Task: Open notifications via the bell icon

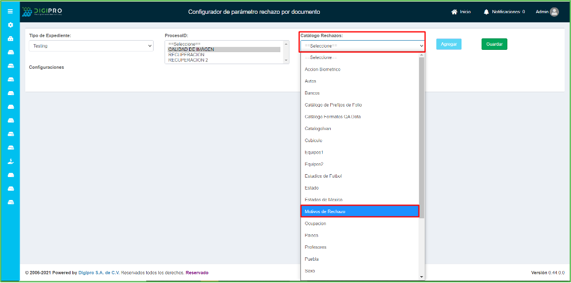Action: (x=486, y=11)
